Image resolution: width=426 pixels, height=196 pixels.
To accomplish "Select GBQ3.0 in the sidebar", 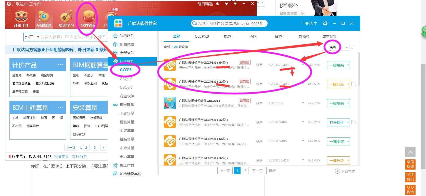I will coord(126,87).
